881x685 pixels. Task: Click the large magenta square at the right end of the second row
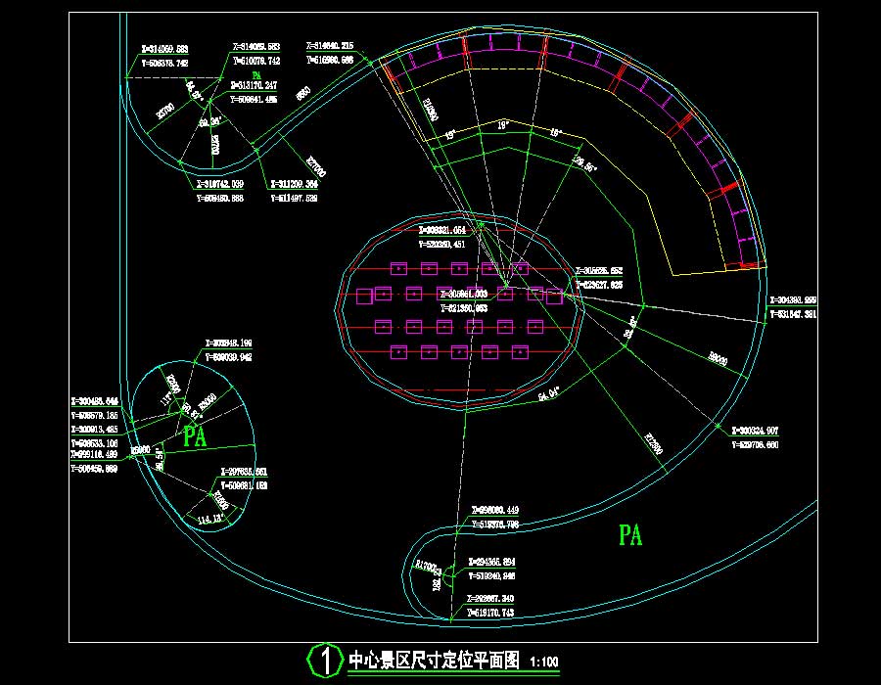(554, 296)
